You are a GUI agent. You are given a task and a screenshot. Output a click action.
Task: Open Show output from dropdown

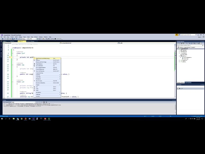coord(24,102)
